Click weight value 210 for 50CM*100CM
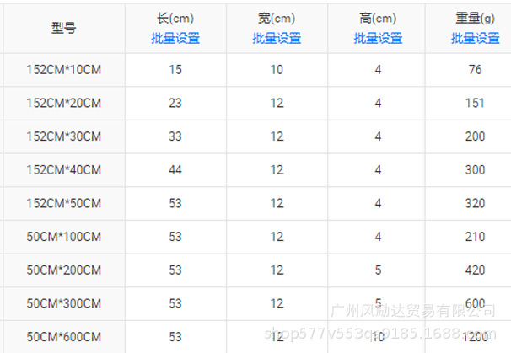This screenshot has height=353, width=511. [x=475, y=237]
